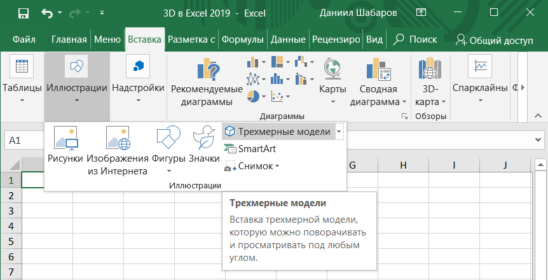This screenshot has height=280, width=548.
Task: Click Общий доступ share button
Action: (495, 41)
